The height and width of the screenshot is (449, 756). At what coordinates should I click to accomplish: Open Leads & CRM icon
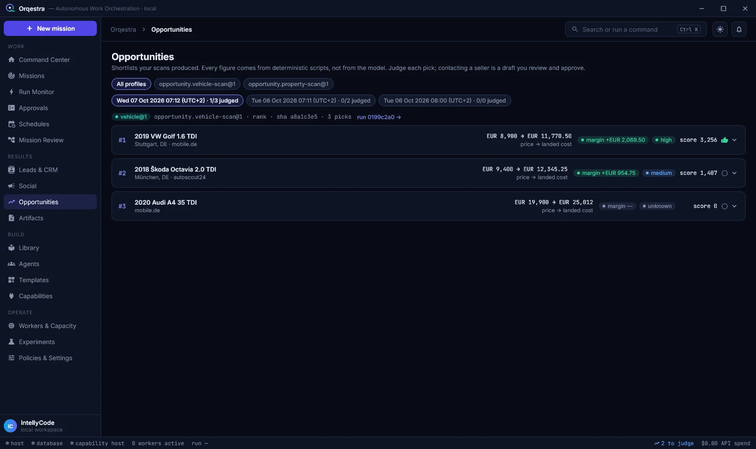pyautogui.click(x=11, y=170)
